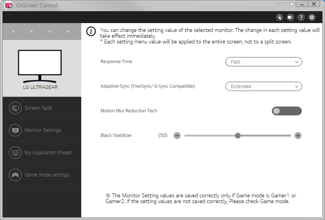Select the LG ULTRAGEAR monitor thumbnail

point(40,66)
